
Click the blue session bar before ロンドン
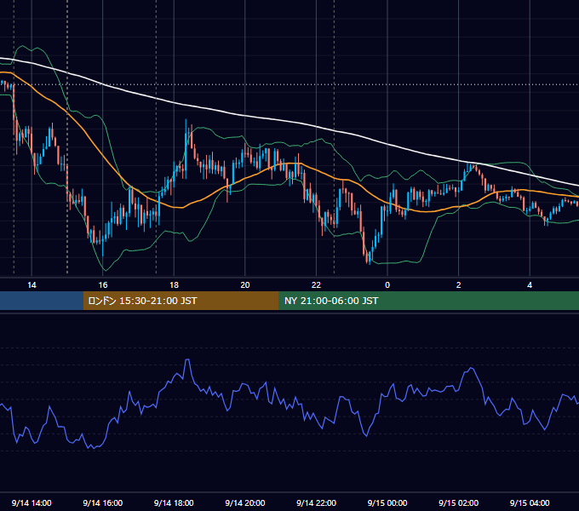[42, 301]
